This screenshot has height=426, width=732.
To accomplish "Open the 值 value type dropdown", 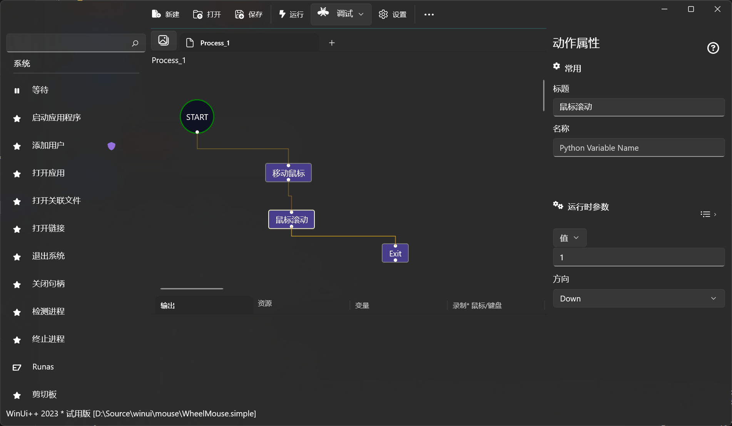I will [570, 238].
